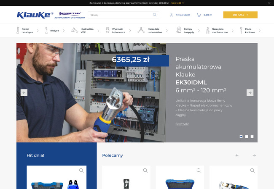Show next hero banner slide
The width and height of the screenshot is (274, 189).
click(250, 92)
